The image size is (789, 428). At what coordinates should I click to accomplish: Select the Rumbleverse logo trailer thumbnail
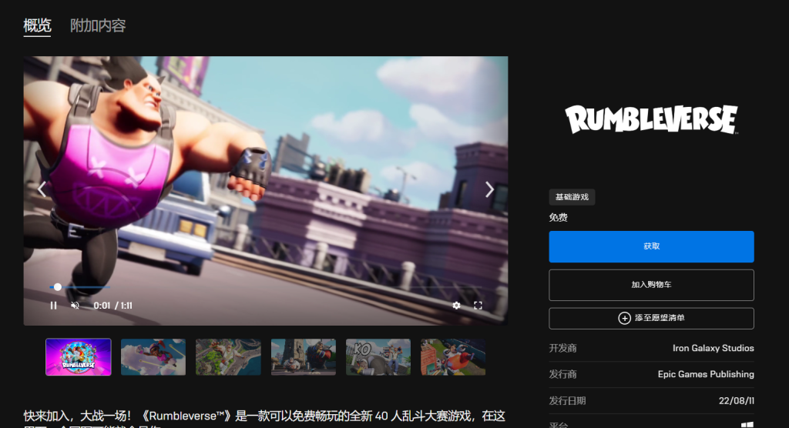(79, 356)
